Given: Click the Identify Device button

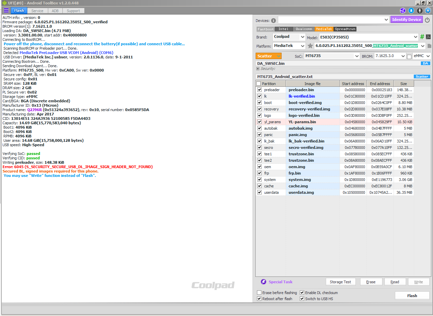Looking at the screenshot, I should 406,20.
